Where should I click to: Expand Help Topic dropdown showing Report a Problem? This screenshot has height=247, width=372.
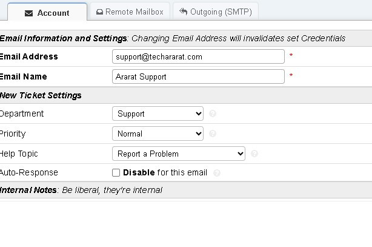click(178, 154)
